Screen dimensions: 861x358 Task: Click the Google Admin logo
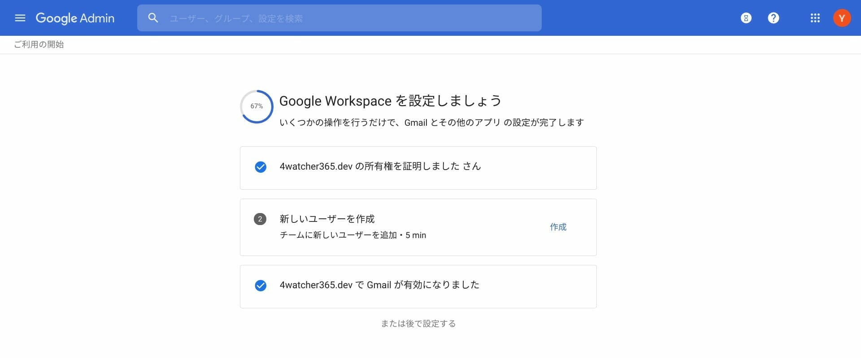click(x=75, y=18)
